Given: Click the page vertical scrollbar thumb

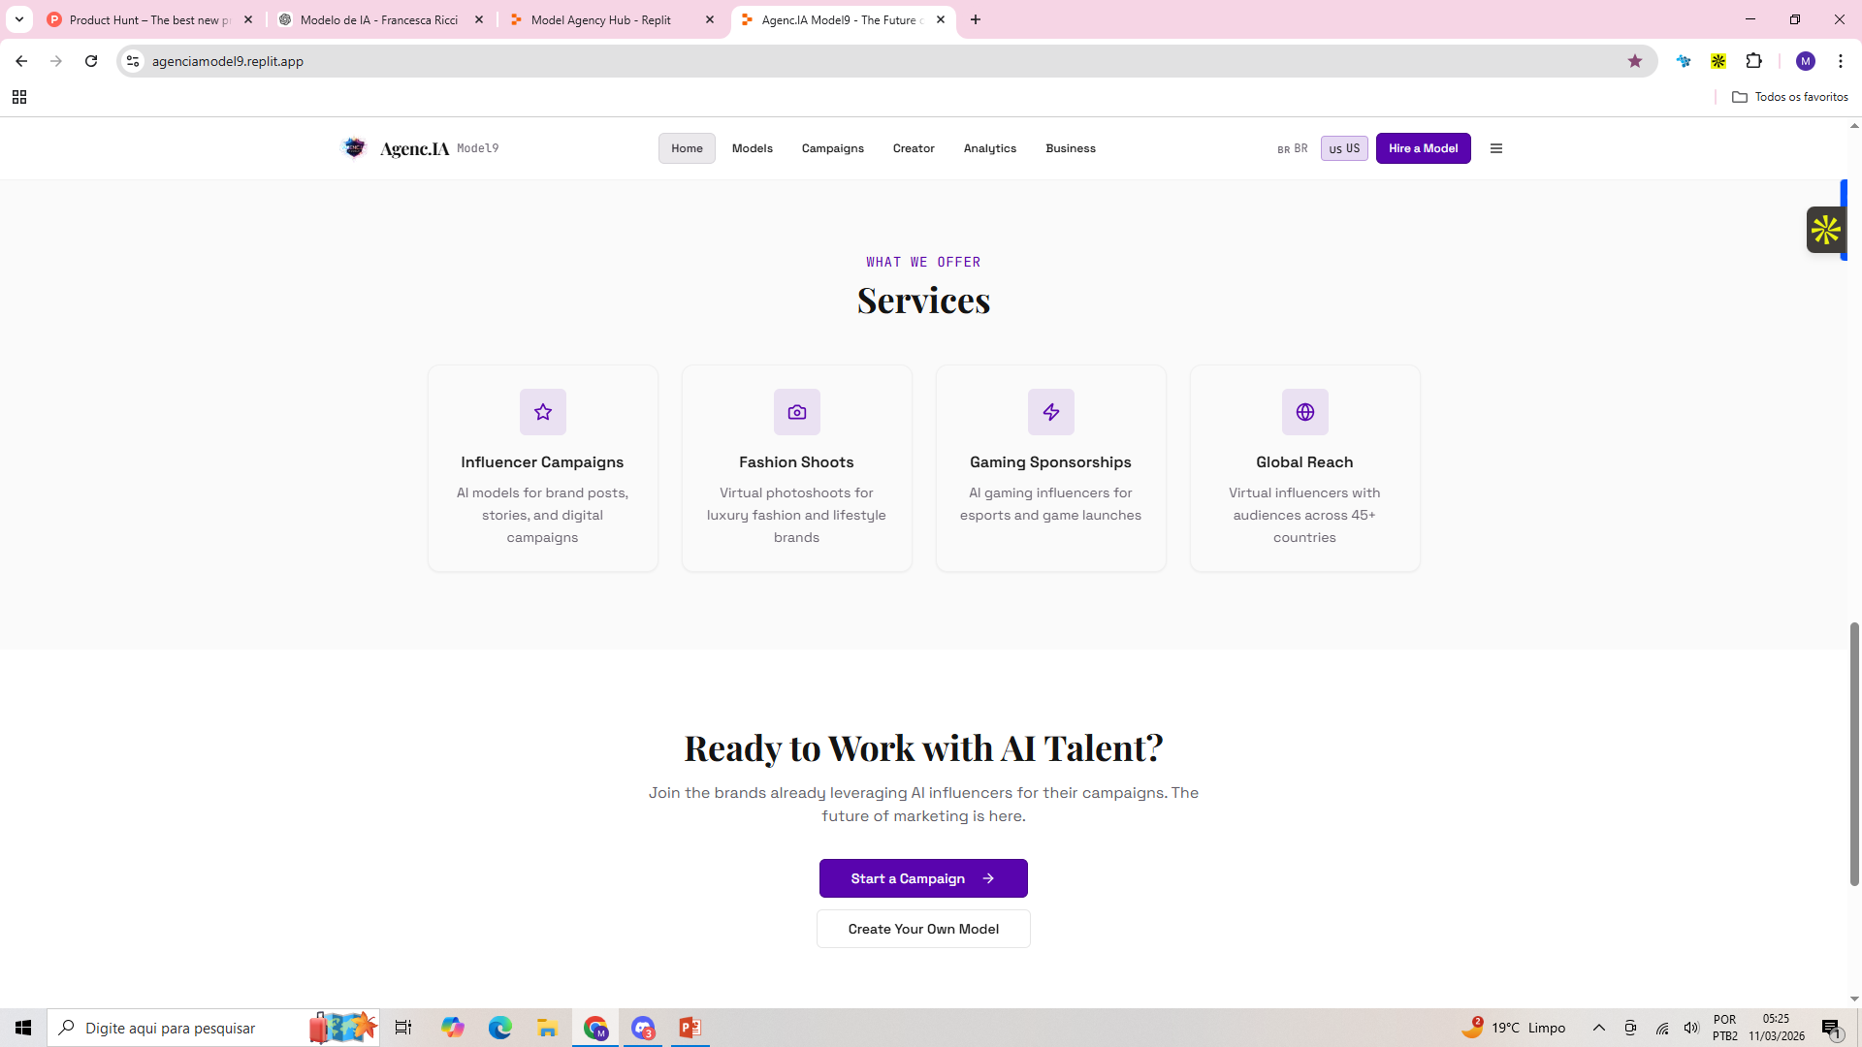Looking at the screenshot, I should [1853, 753].
